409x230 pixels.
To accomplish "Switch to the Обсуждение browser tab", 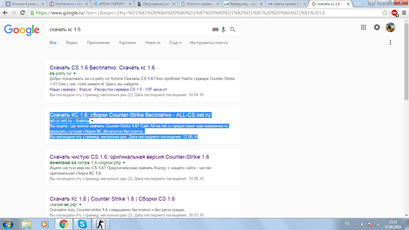I will pos(156,4).
